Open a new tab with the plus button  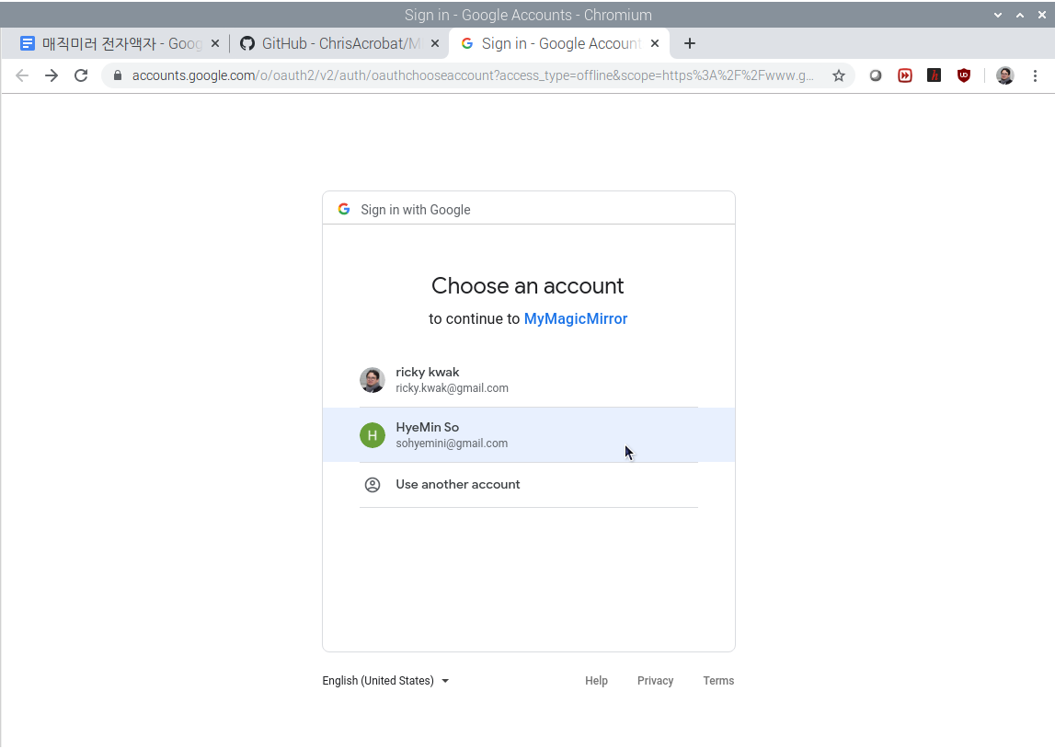(x=690, y=44)
